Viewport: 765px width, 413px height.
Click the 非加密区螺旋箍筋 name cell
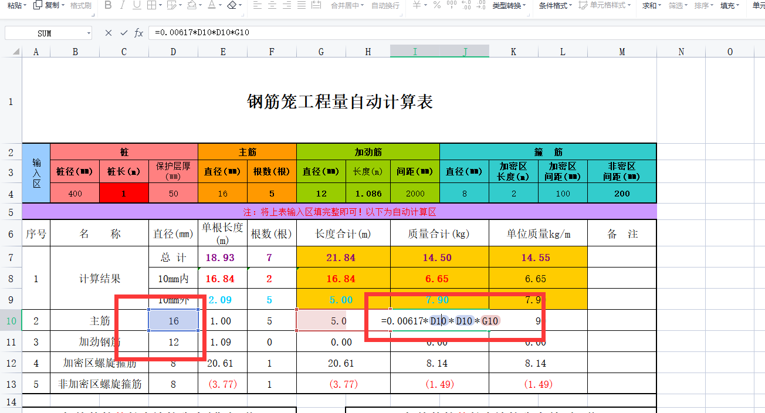(x=100, y=384)
